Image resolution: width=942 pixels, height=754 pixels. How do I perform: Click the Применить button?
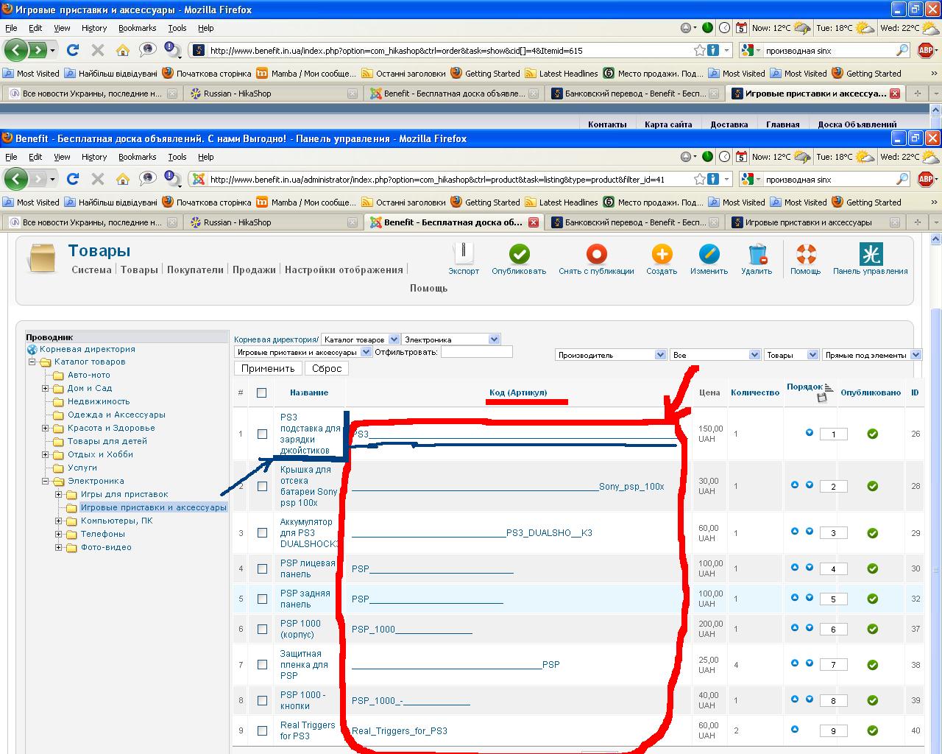click(268, 368)
